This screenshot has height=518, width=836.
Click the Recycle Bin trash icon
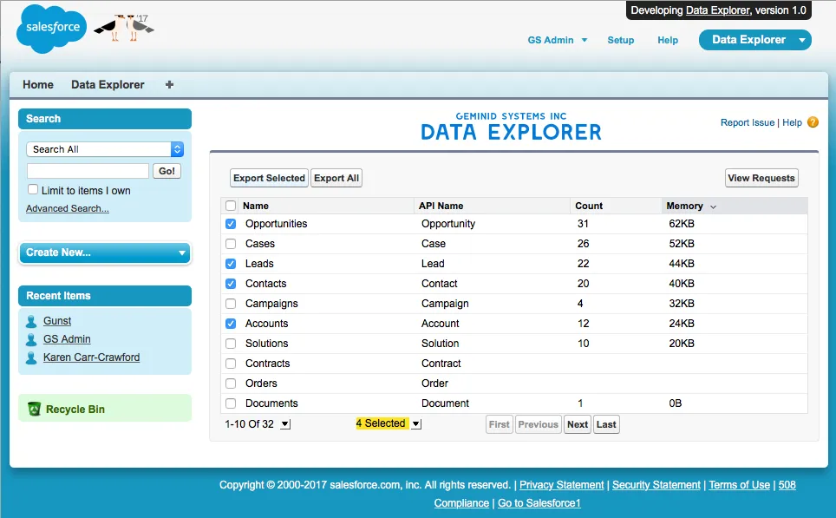(34, 409)
